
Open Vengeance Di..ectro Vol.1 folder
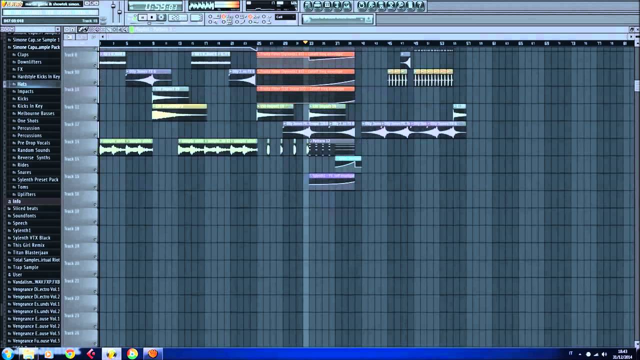(x=36, y=289)
